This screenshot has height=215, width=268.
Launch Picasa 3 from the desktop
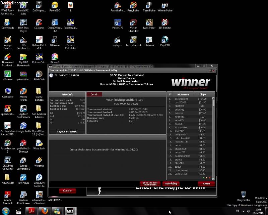click(x=55, y=58)
